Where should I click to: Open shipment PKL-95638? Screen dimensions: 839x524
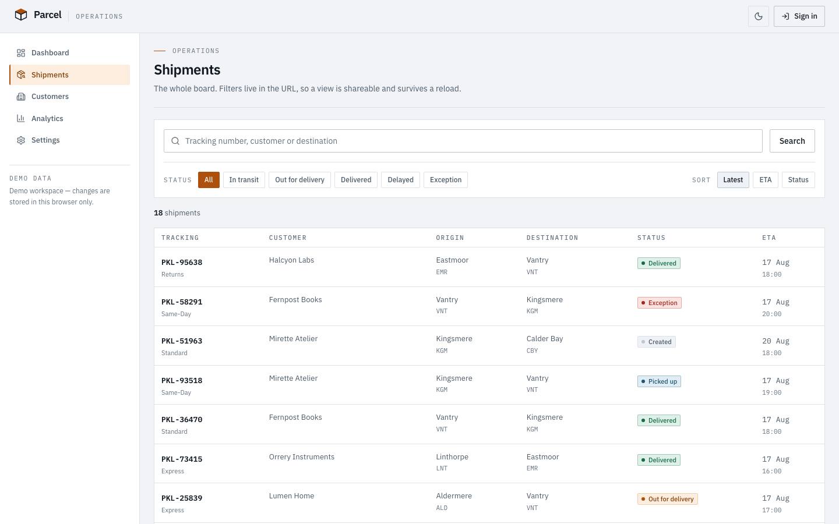point(182,263)
